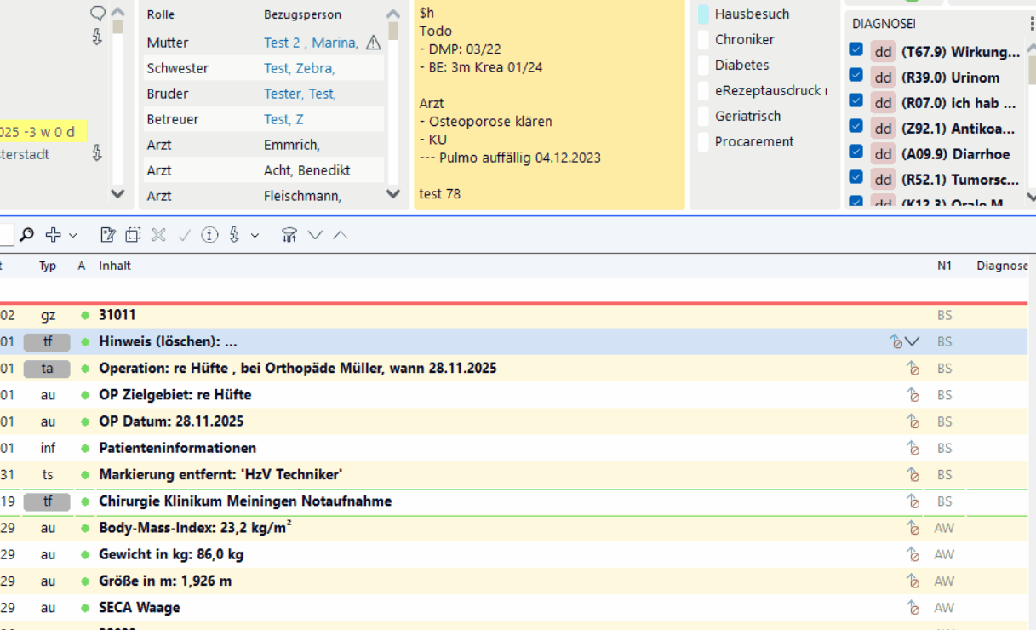Click the plus add-entry icon
The width and height of the screenshot is (1036, 630).
53,235
